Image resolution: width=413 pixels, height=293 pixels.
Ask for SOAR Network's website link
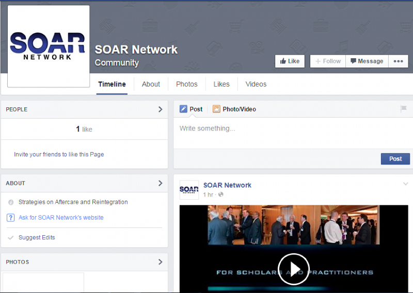click(x=61, y=218)
